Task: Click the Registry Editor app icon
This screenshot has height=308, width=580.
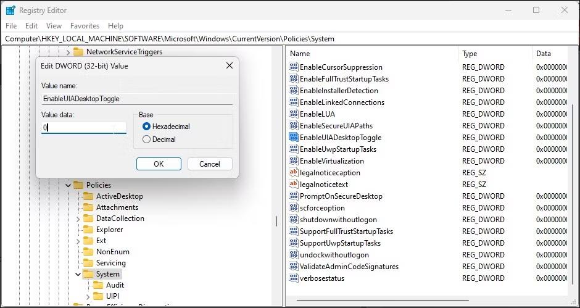Action: (x=10, y=10)
